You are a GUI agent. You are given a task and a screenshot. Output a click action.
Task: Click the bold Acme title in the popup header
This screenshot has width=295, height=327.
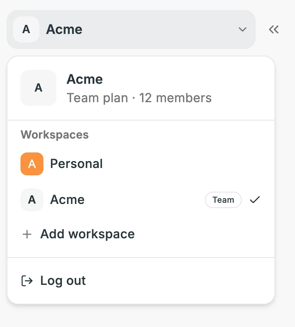[85, 79]
